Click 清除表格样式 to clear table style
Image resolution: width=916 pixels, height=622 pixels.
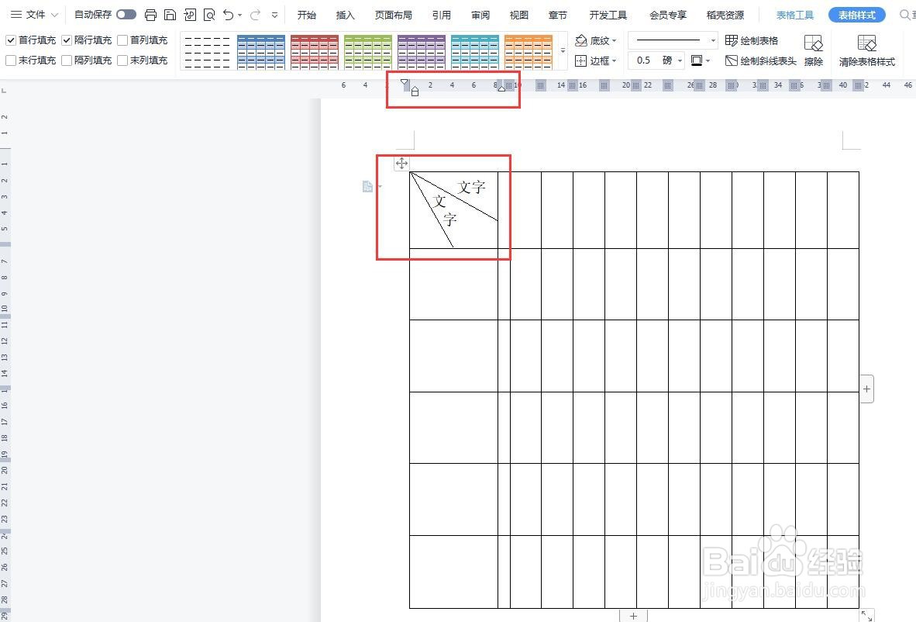click(x=867, y=50)
